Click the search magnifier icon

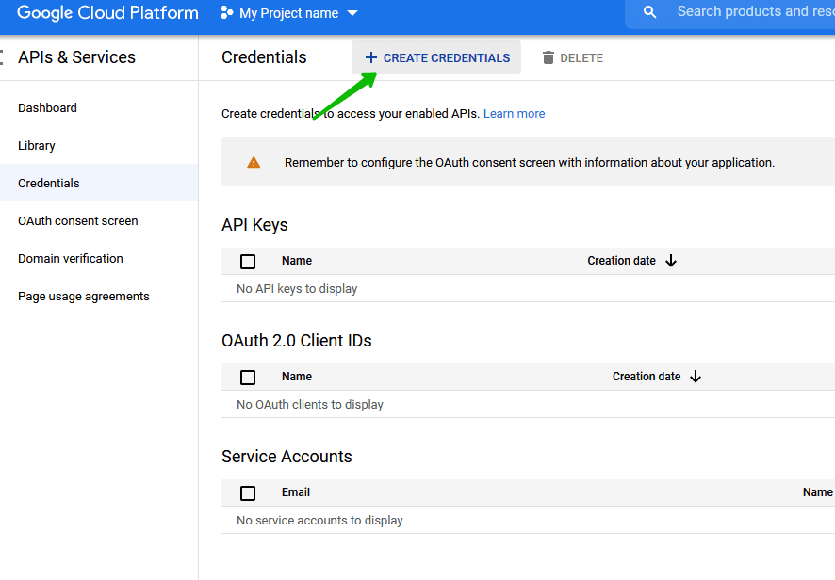[649, 12]
